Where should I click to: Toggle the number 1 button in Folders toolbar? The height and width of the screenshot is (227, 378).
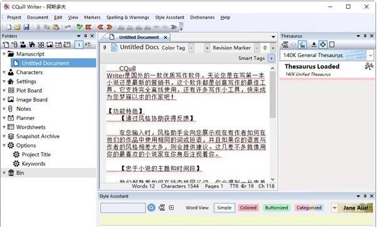click(x=79, y=44)
